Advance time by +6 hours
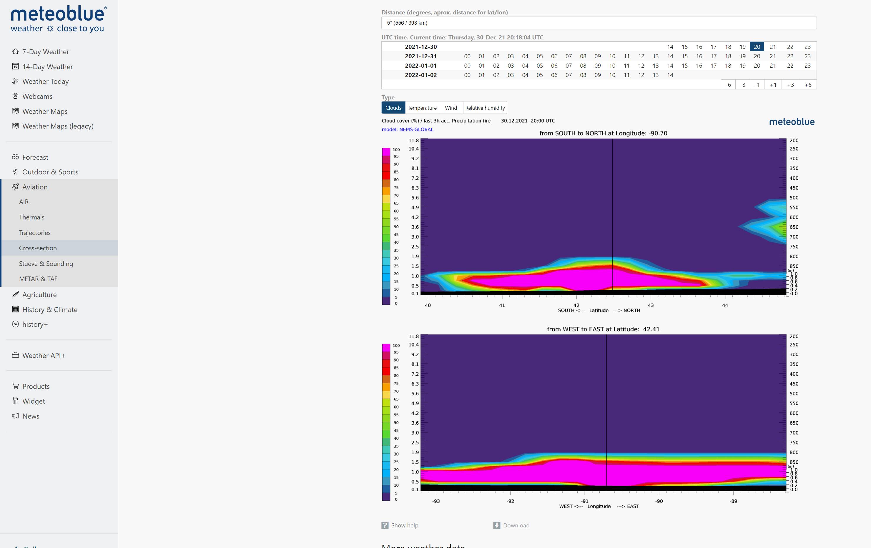Viewport: 871px width, 548px height. click(808, 85)
